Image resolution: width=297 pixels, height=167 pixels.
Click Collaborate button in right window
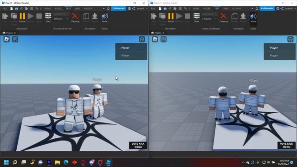click(x=267, y=8)
